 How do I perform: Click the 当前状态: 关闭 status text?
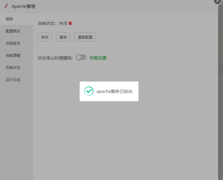point(52,23)
